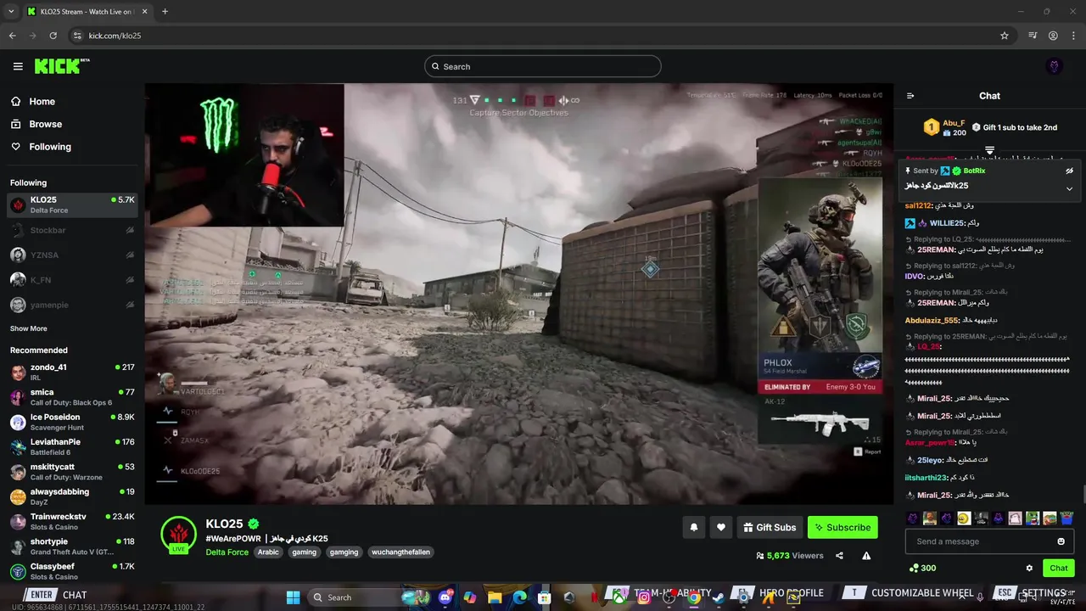This screenshot has height=611, width=1086.
Task: Expand the gift leaderboard handle
Action: (989, 150)
